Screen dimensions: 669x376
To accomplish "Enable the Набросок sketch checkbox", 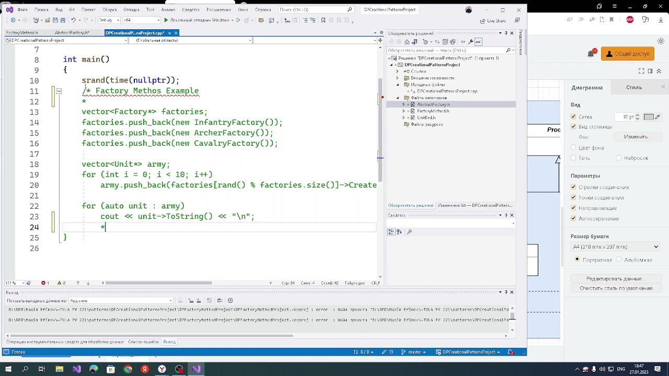I will click(x=619, y=158).
